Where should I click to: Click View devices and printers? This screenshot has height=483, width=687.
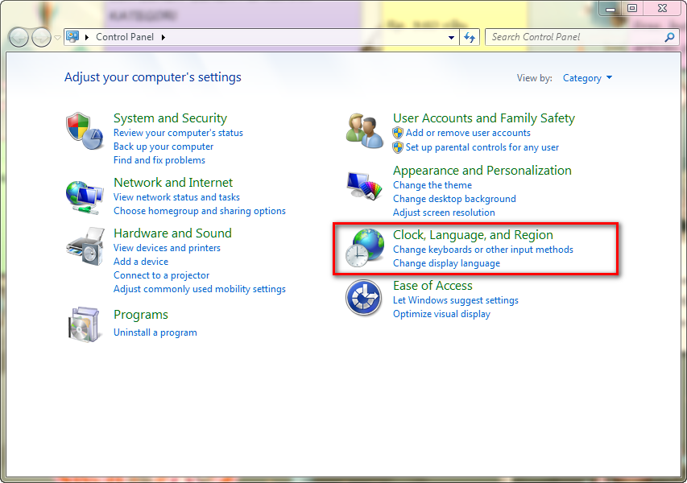point(167,248)
